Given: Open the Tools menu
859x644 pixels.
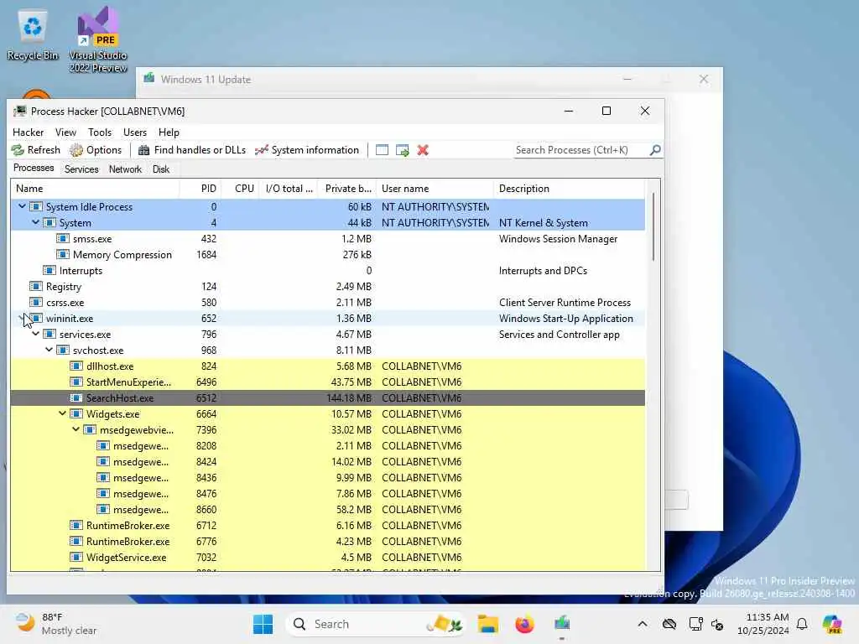Looking at the screenshot, I should coord(100,132).
